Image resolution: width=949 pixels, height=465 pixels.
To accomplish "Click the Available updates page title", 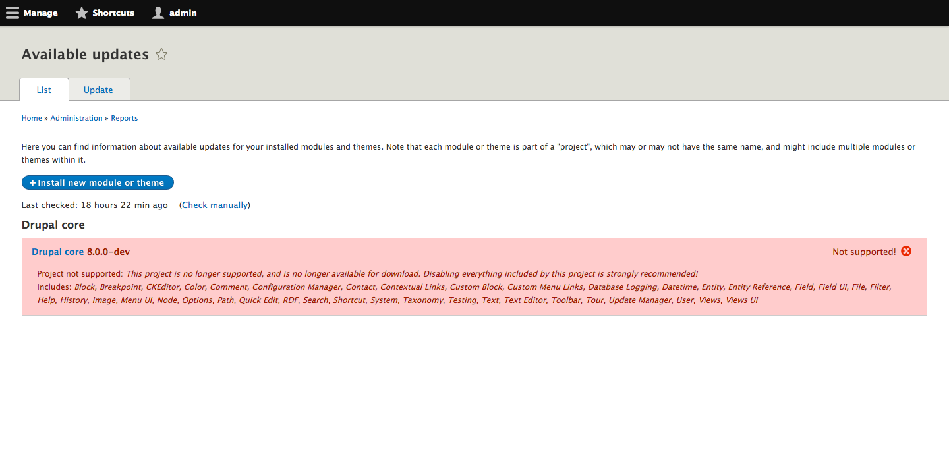I will [85, 55].
